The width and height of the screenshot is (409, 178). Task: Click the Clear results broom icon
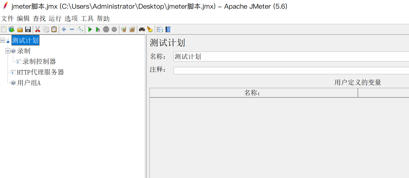pyautogui.click(x=124, y=29)
